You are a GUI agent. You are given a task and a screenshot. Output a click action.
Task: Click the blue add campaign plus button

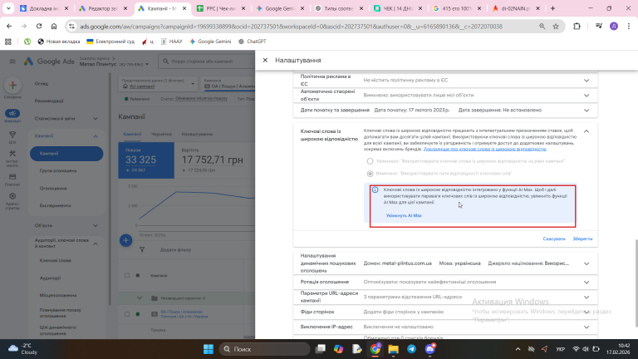tap(125, 240)
